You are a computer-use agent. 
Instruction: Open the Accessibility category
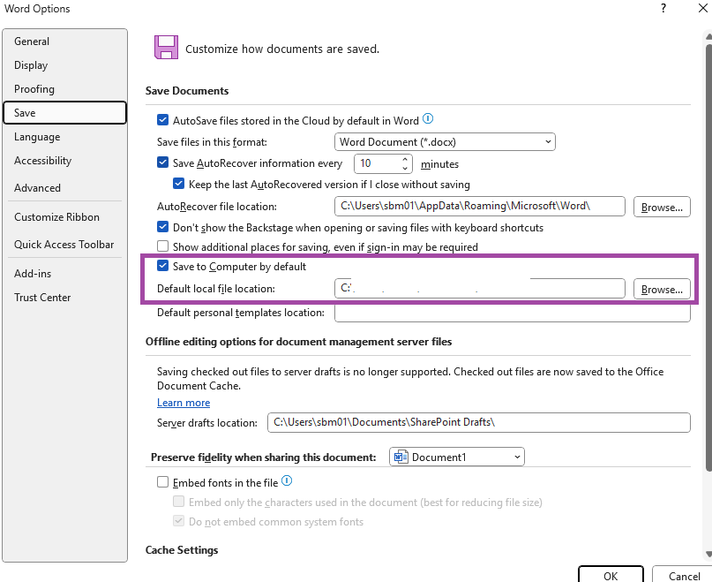(64, 161)
